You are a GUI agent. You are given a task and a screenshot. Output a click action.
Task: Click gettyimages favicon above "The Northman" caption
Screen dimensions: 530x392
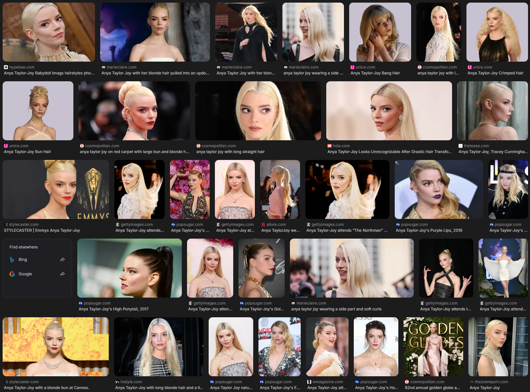point(309,225)
